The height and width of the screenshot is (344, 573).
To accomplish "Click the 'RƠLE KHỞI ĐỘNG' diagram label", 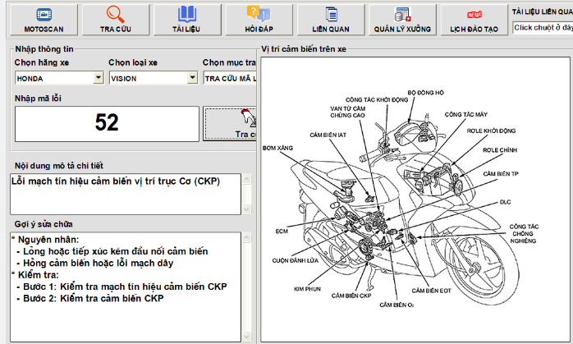I will (x=491, y=131).
